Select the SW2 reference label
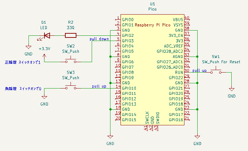The height and width of the screenshot is (151, 248). 71,46
